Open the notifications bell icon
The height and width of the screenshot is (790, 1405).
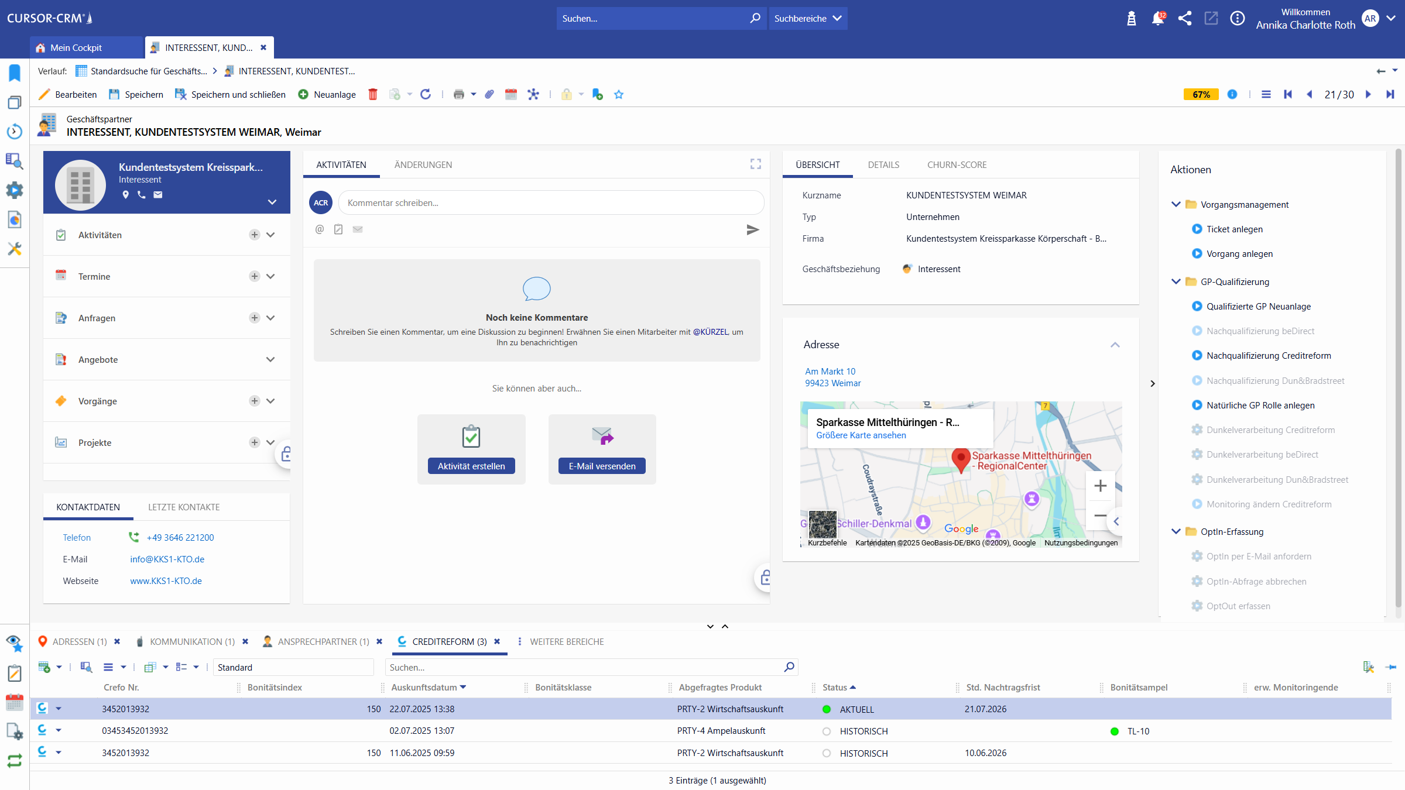tap(1157, 19)
